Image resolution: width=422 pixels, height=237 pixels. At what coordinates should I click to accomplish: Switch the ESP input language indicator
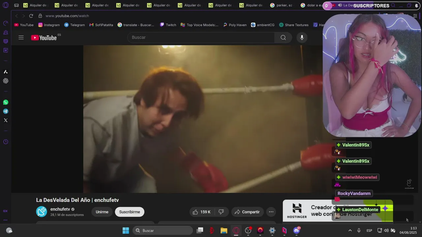370,230
